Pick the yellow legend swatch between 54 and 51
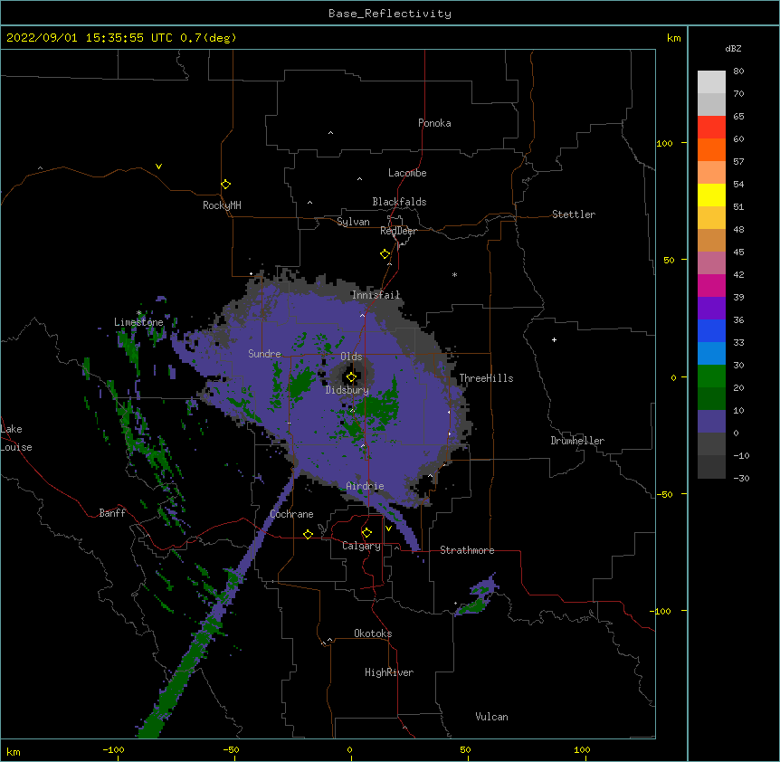780x762 pixels. click(711, 195)
